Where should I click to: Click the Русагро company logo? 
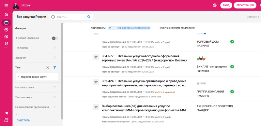pyautogui.click(x=201, y=84)
